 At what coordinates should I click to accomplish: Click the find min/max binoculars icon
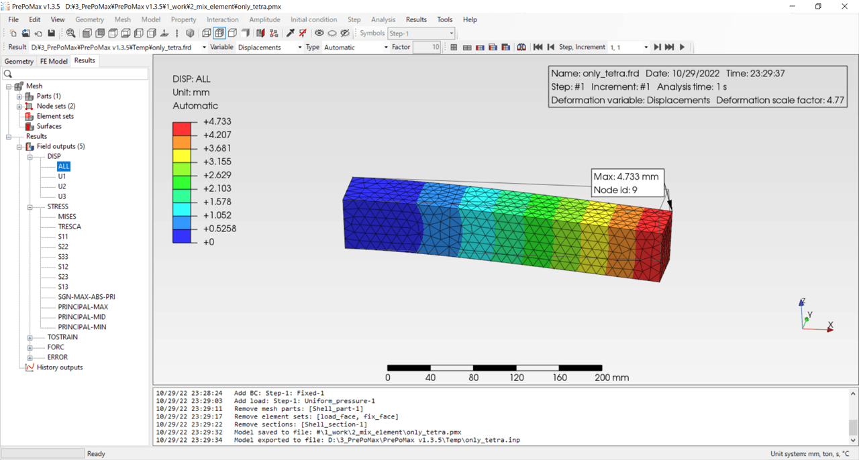pos(521,48)
